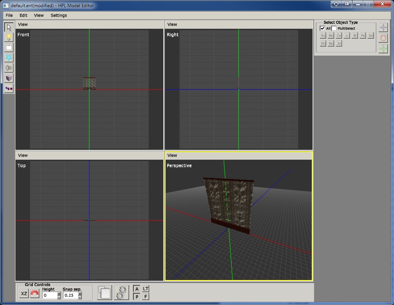Select the blue particle system tool
Viewport: 394px width, 305px height.
(9, 58)
